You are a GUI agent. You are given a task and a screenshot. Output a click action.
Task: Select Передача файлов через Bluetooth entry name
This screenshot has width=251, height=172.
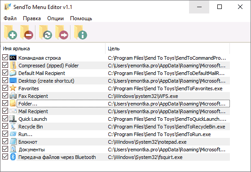click(x=57, y=157)
